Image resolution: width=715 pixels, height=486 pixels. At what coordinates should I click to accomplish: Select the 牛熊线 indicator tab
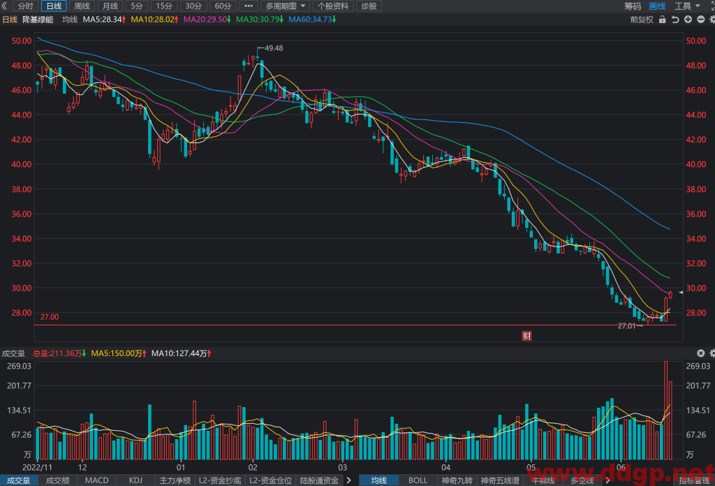(543, 480)
